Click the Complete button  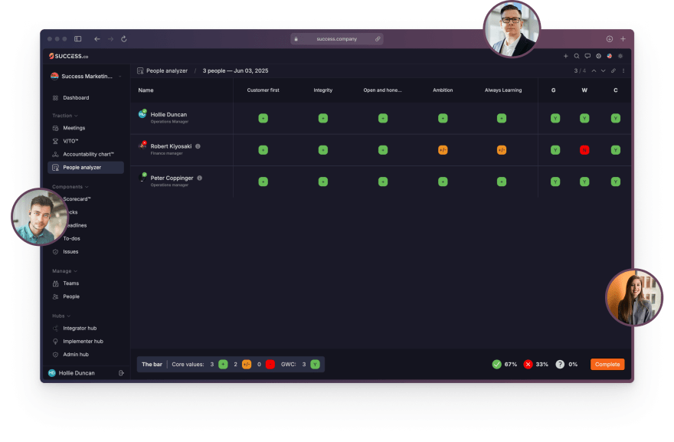[x=607, y=365]
